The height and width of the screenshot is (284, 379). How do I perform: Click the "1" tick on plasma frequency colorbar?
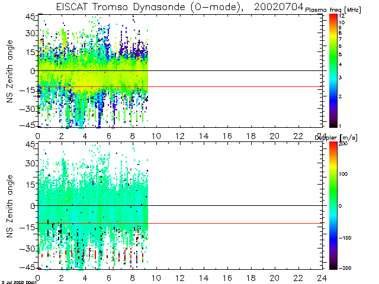coord(340,126)
